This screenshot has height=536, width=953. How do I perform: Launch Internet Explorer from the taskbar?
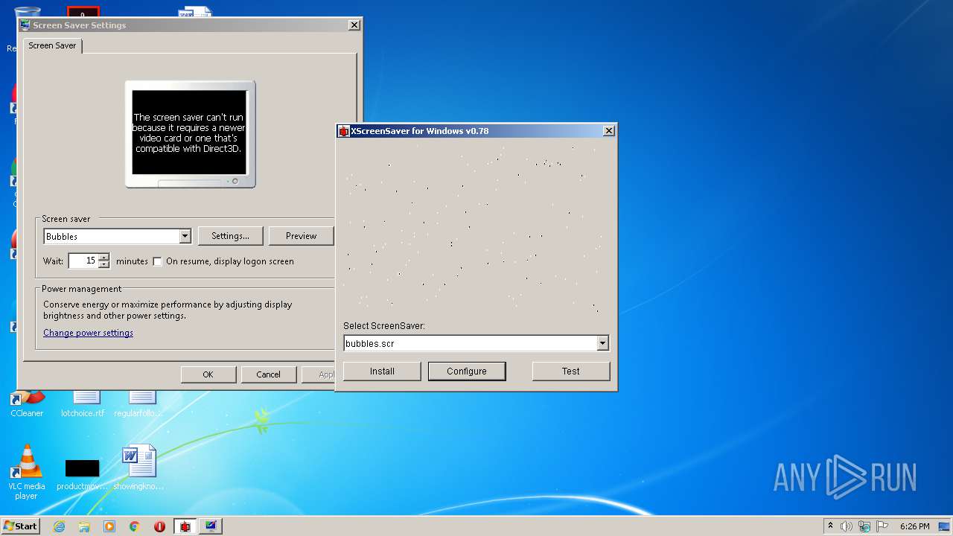[x=59, y=526]
